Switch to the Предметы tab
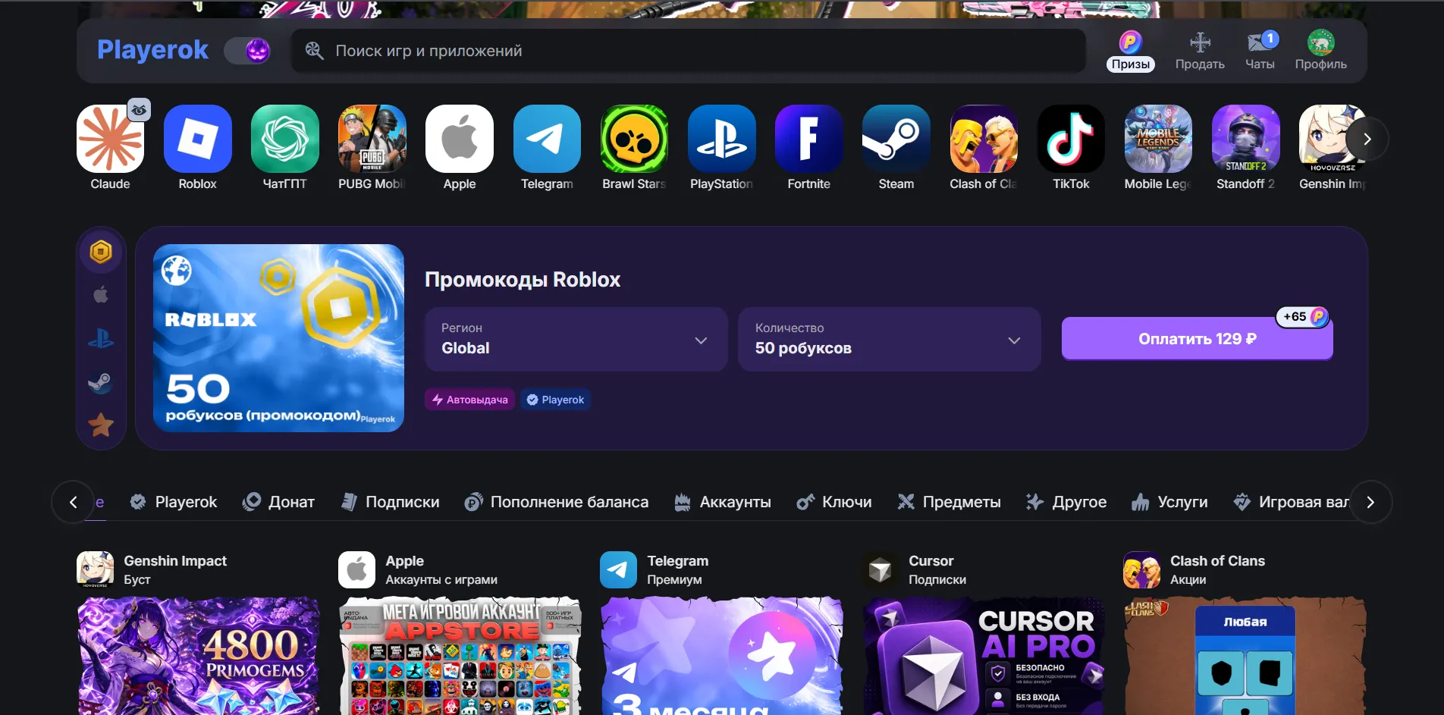Image resolution: width=1444 pixels, height=715 pixels. click(949, 502)
